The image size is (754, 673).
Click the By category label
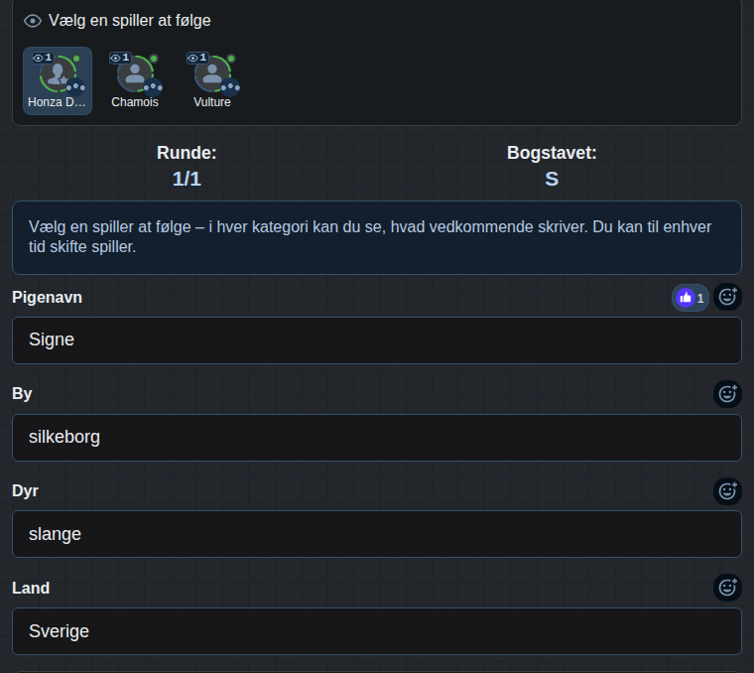[22, 393]
